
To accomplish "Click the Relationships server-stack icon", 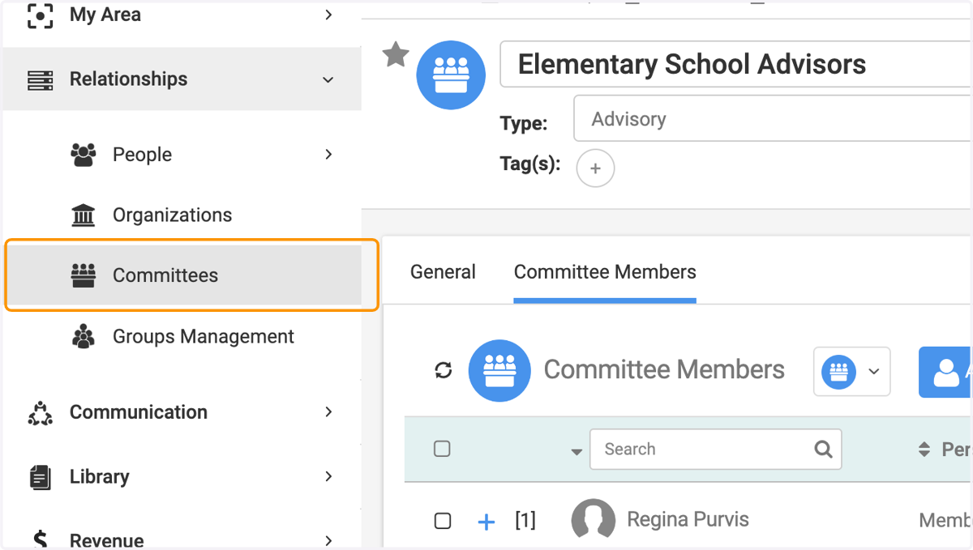I will [x=40, y=79].
